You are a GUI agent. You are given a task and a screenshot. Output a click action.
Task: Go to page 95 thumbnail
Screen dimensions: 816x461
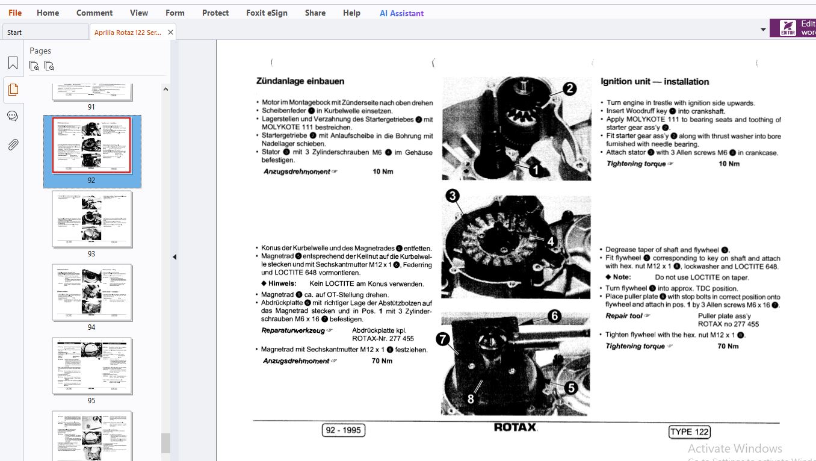[91, 366]
